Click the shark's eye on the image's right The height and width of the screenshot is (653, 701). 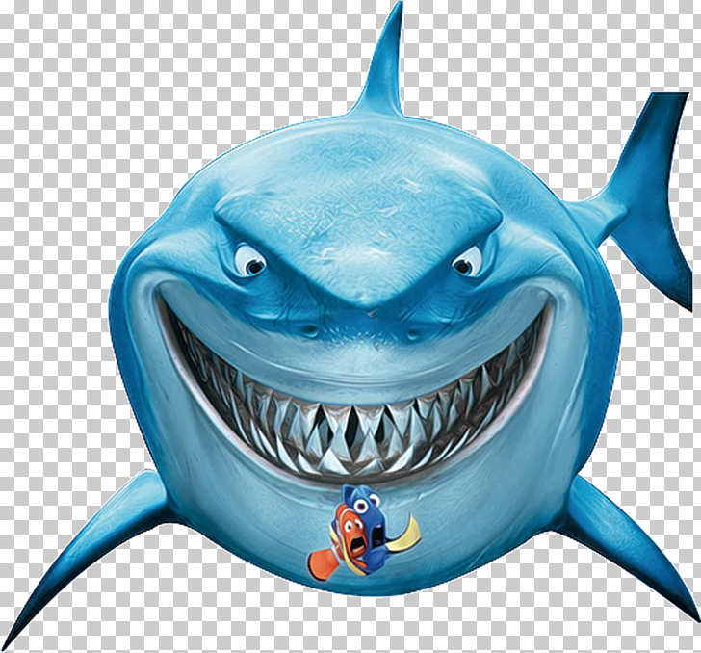(467, 262)
